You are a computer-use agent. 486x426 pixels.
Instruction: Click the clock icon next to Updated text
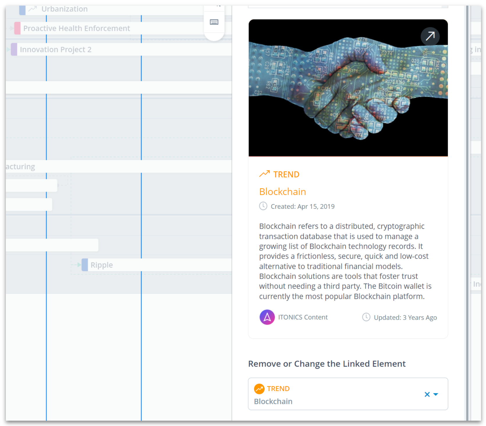pyautogui.click(x=366, y=317)
